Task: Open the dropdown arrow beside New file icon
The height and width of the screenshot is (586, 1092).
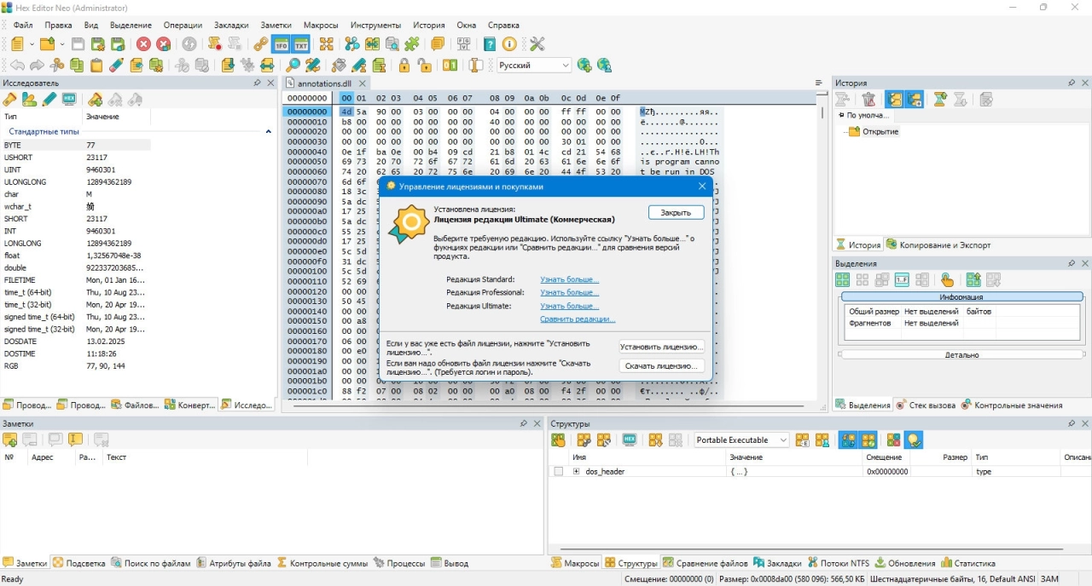Action: point(32,44)
